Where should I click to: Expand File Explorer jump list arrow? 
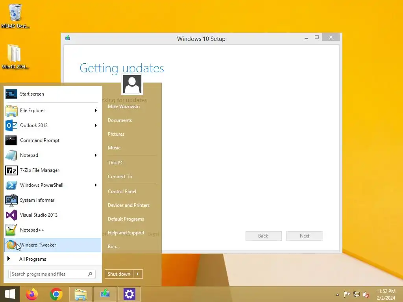tap(96, 110)
